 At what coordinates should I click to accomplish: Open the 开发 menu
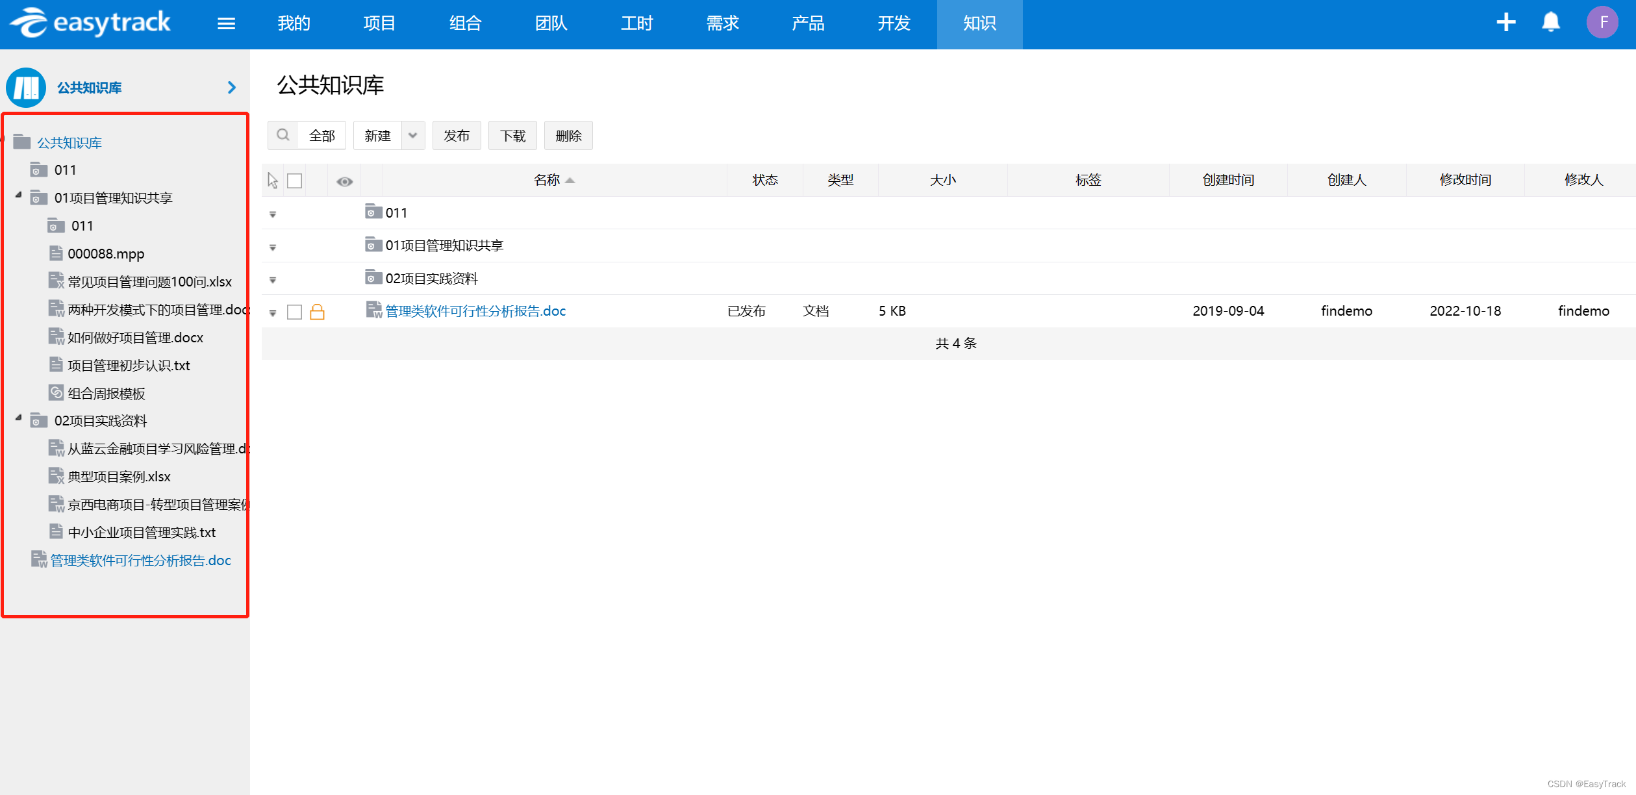point(894,23)
